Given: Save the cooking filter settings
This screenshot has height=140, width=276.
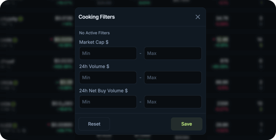Looking at the screenshot, I should (x=187, y=124).
